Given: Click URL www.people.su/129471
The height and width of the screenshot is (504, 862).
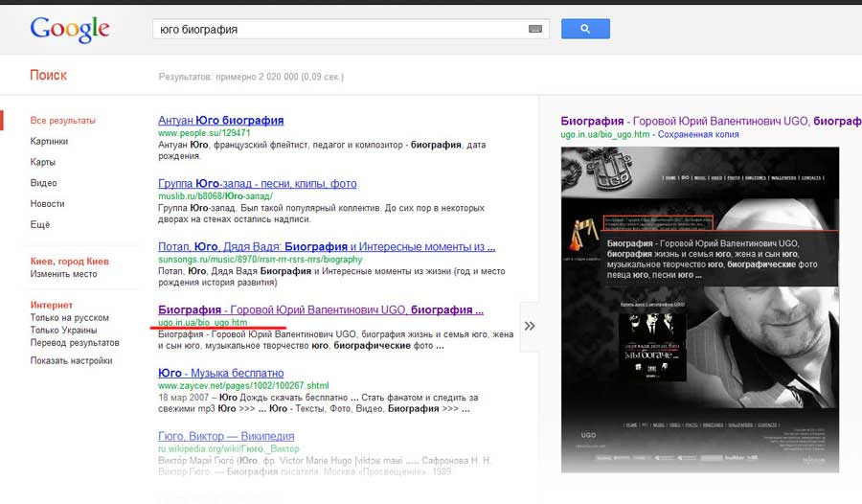Looking at the screenshot, I should click(204, 133).
